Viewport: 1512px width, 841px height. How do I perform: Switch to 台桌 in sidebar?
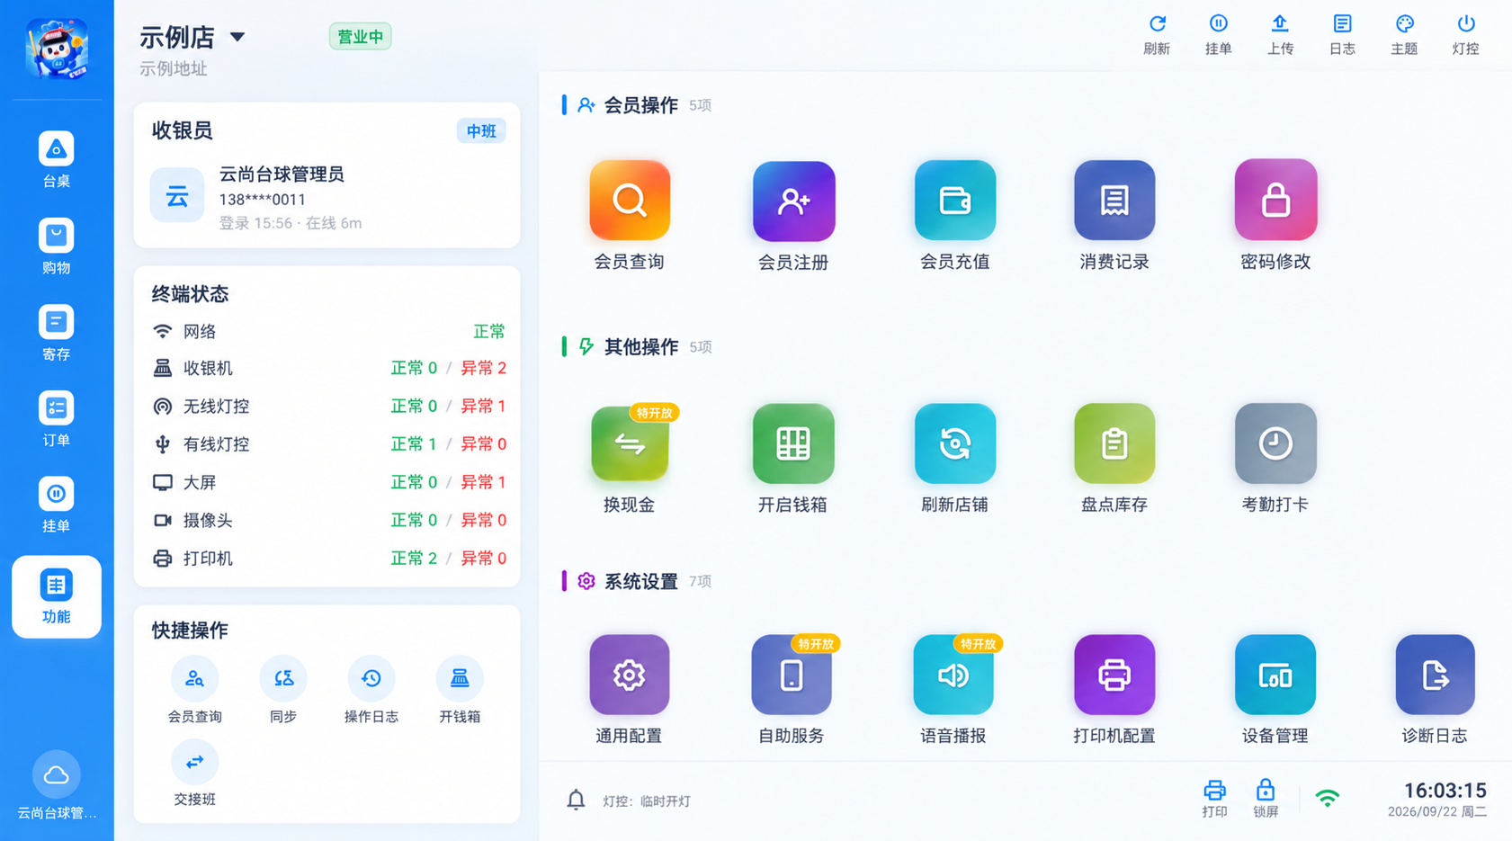tap(56, 159)
